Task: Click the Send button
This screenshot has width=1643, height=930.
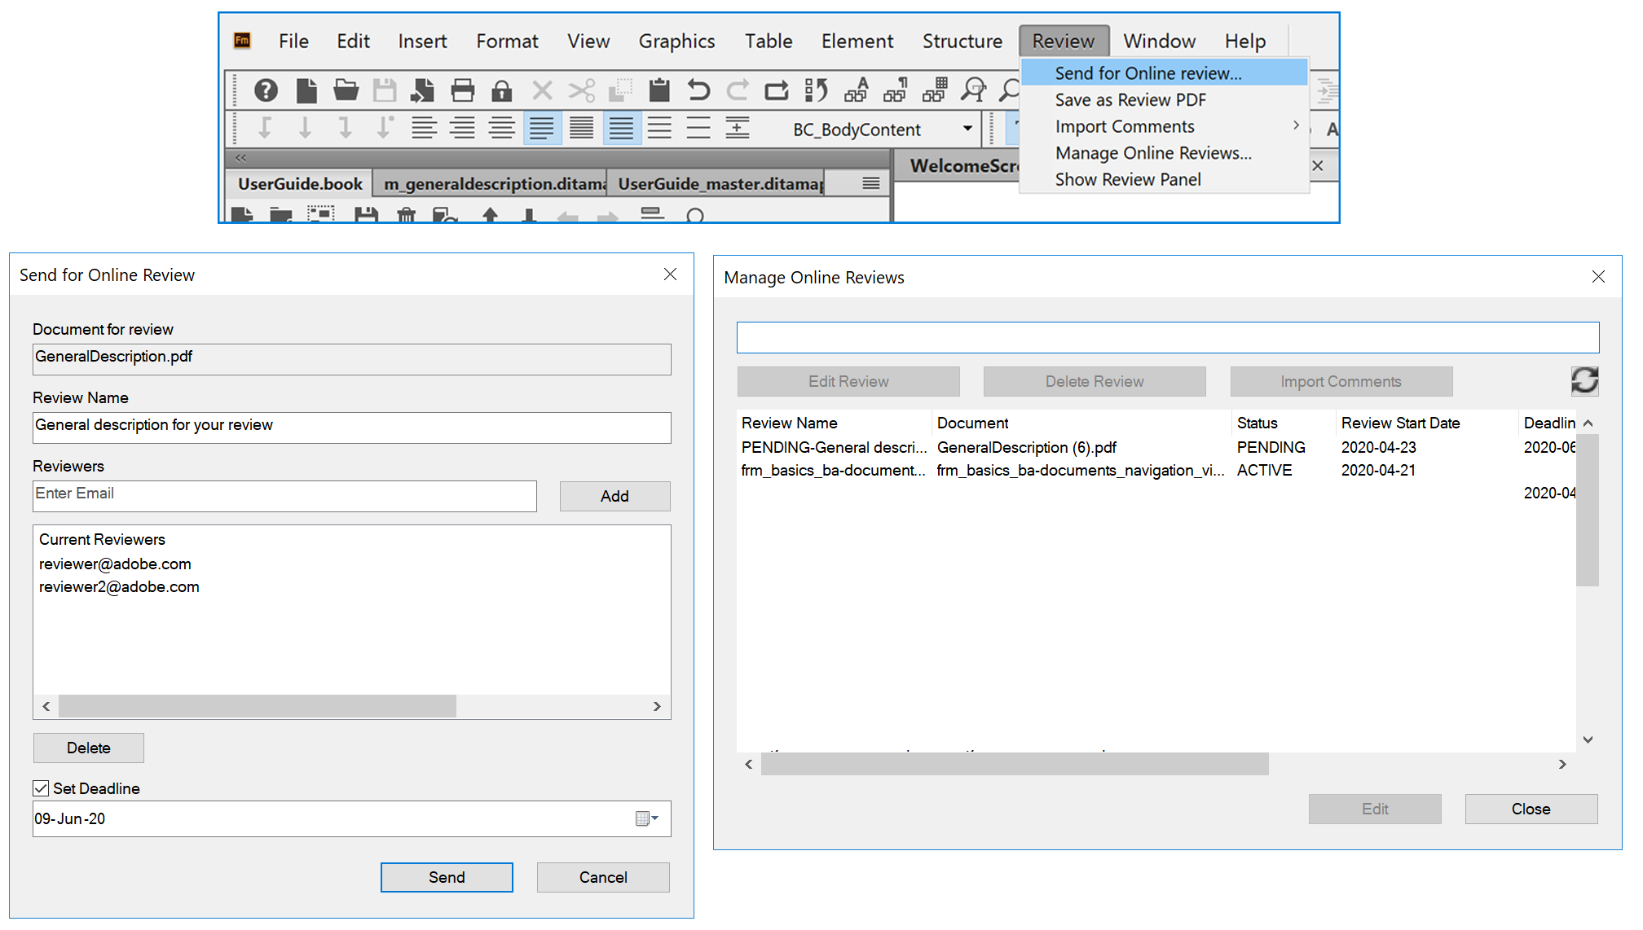Action: pos(447,877)
